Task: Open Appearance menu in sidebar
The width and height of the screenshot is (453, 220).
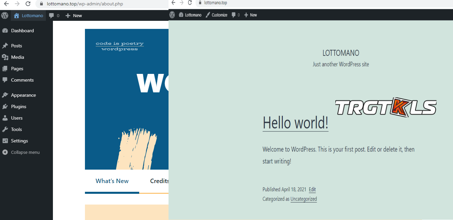Action: click(x=23, y=95)
